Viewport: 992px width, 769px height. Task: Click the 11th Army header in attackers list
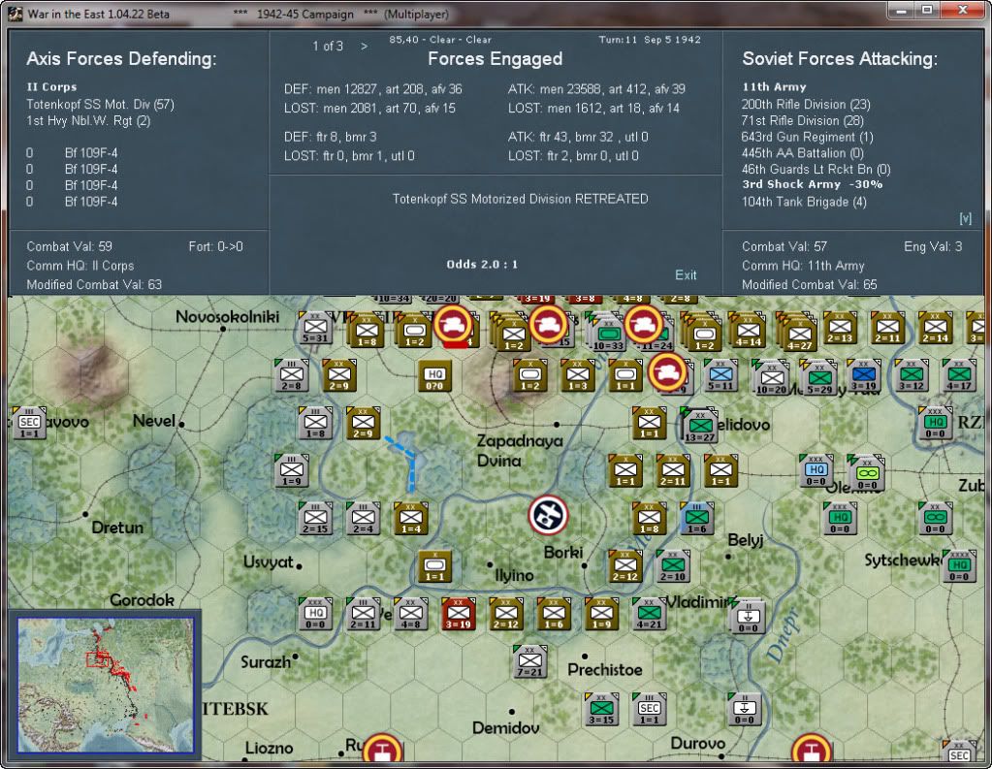click(774, 87)
